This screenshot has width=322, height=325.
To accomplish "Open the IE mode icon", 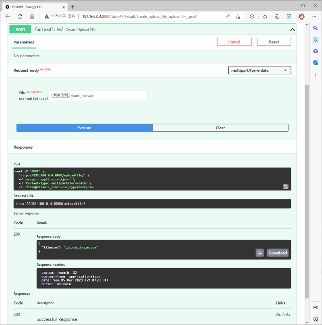I will (x=289, y=17).
